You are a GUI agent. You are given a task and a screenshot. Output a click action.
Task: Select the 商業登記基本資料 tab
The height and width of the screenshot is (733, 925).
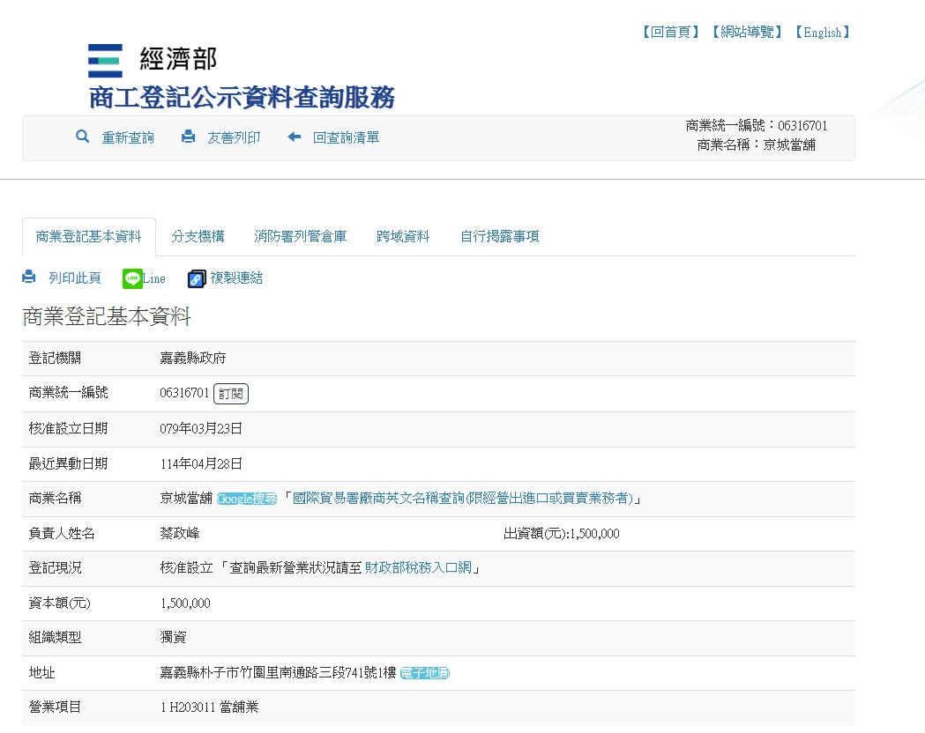pos(88,236)
